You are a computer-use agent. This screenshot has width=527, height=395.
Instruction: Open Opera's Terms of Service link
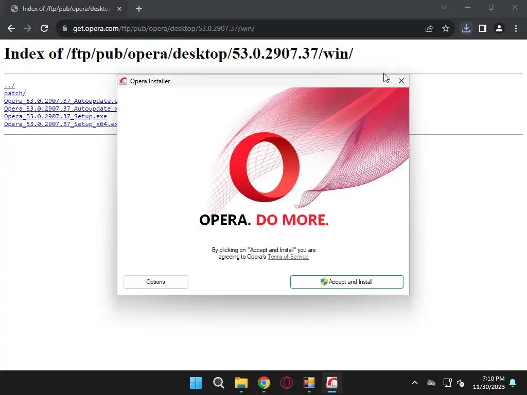pyautogui.click(x=288, y=257)
